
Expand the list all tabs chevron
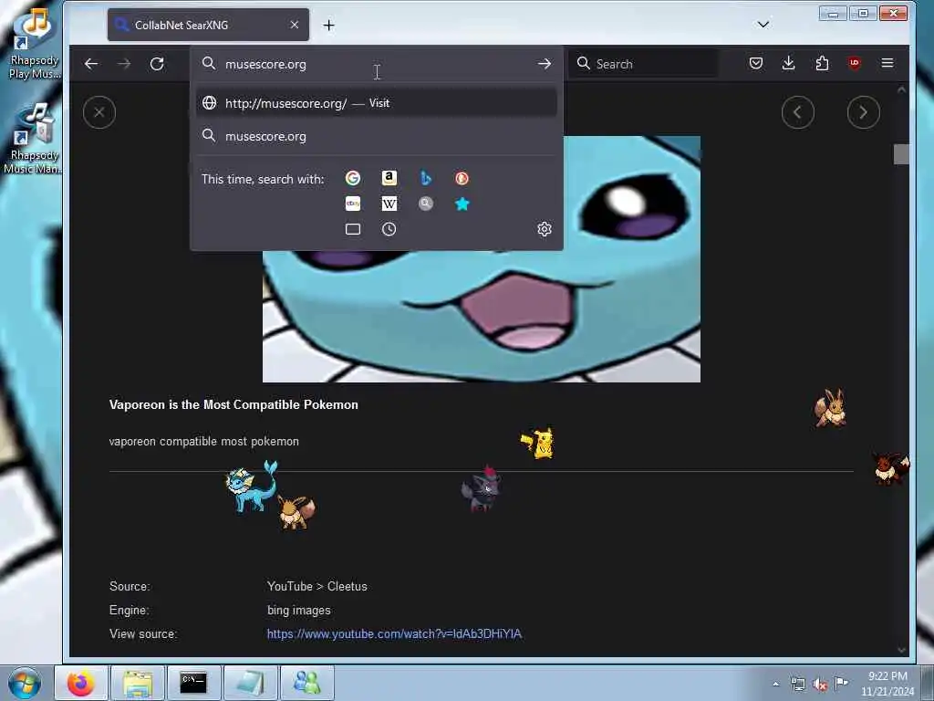[763, 25]
